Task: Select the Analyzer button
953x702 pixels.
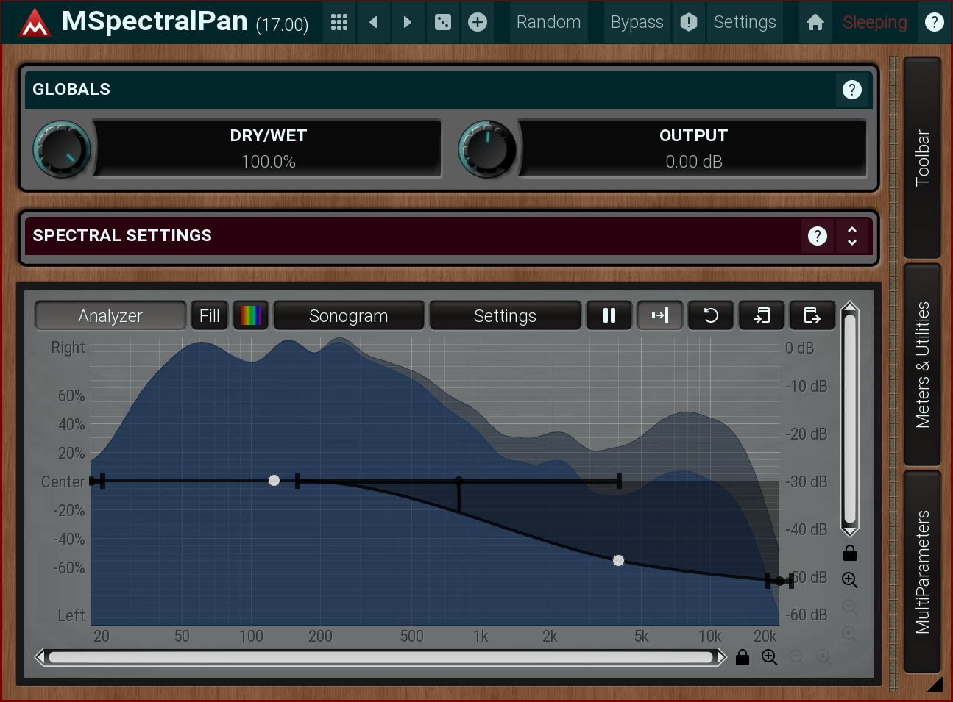Action: (110, 315)
